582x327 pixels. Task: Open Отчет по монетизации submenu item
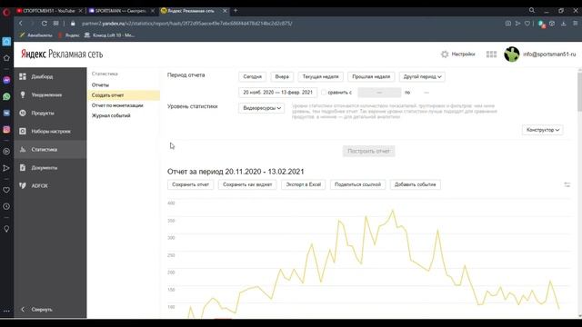coord(117,105)
